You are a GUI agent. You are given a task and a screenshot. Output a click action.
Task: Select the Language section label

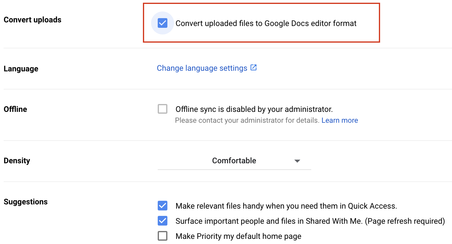click(21, 69)
